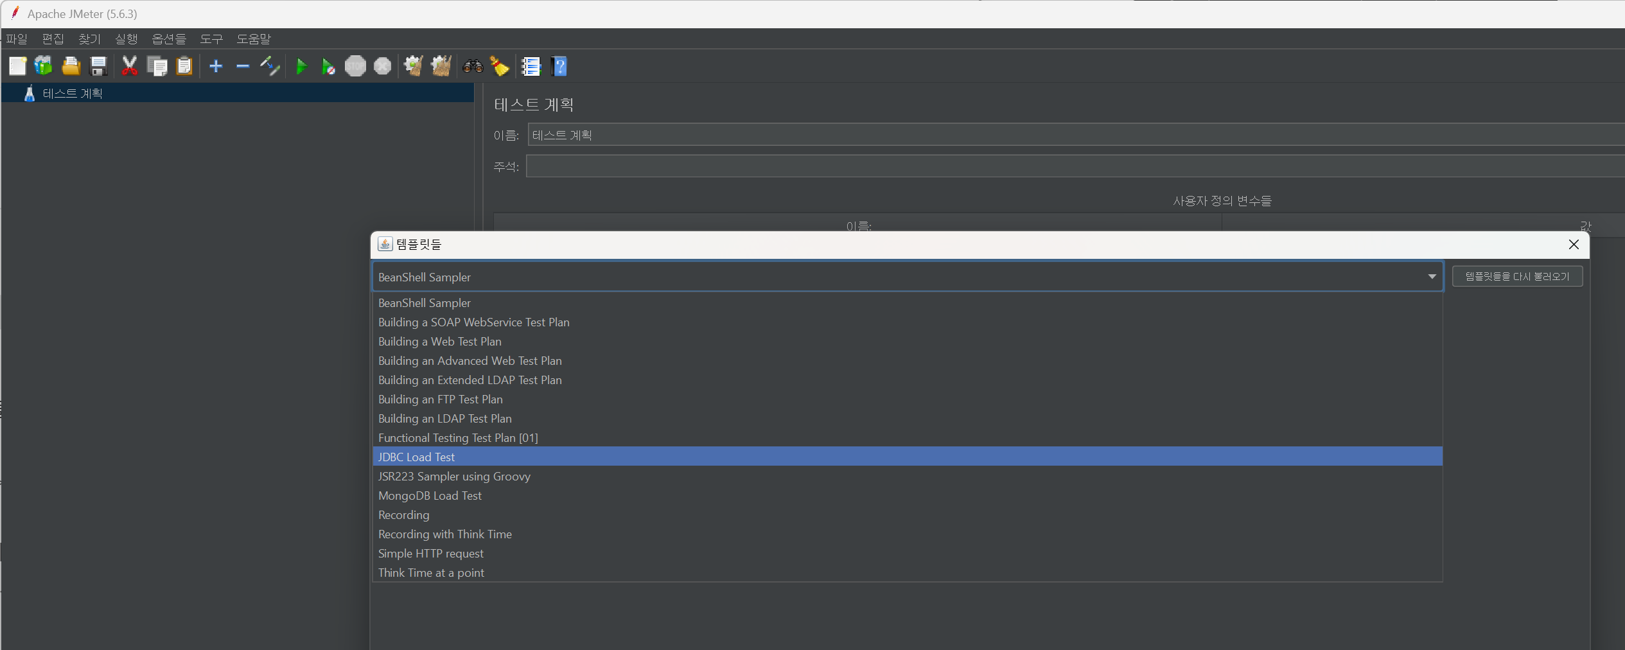Click the Collapse all minus icon
This screenshot has height=650, width=1625.
tap(243, 66)
